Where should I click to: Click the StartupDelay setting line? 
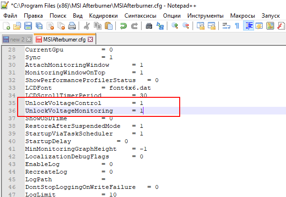tap(77, 141)
